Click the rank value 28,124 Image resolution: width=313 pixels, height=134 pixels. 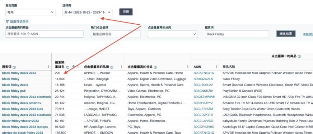pos(60,91)
